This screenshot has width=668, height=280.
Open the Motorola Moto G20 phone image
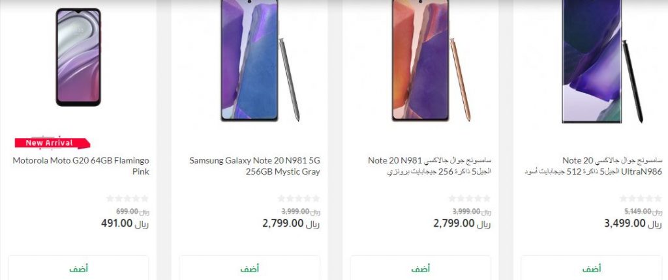tap(78, 57)
